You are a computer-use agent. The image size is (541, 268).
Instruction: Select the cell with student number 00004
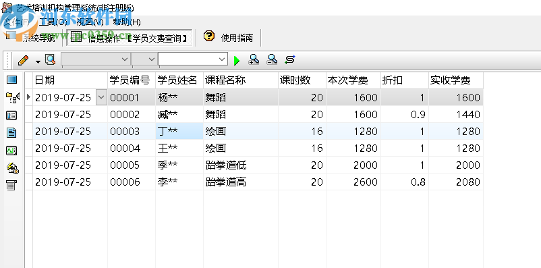tap(132, 148)
